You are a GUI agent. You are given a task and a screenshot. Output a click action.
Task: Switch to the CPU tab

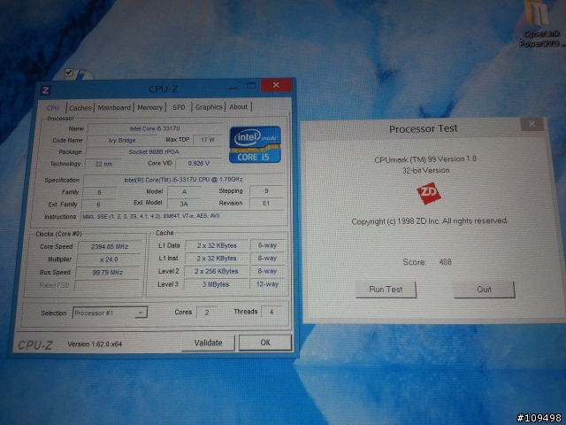point(53,108)
